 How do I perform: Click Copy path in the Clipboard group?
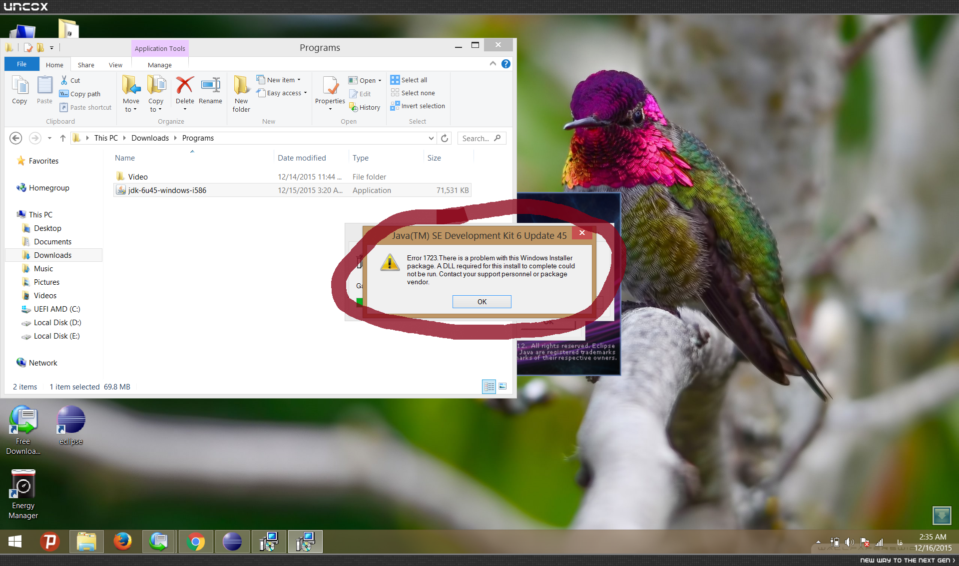click(x=80, y=94)
